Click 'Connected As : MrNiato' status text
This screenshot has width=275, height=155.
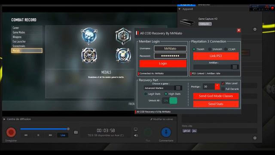coord(152,74)
